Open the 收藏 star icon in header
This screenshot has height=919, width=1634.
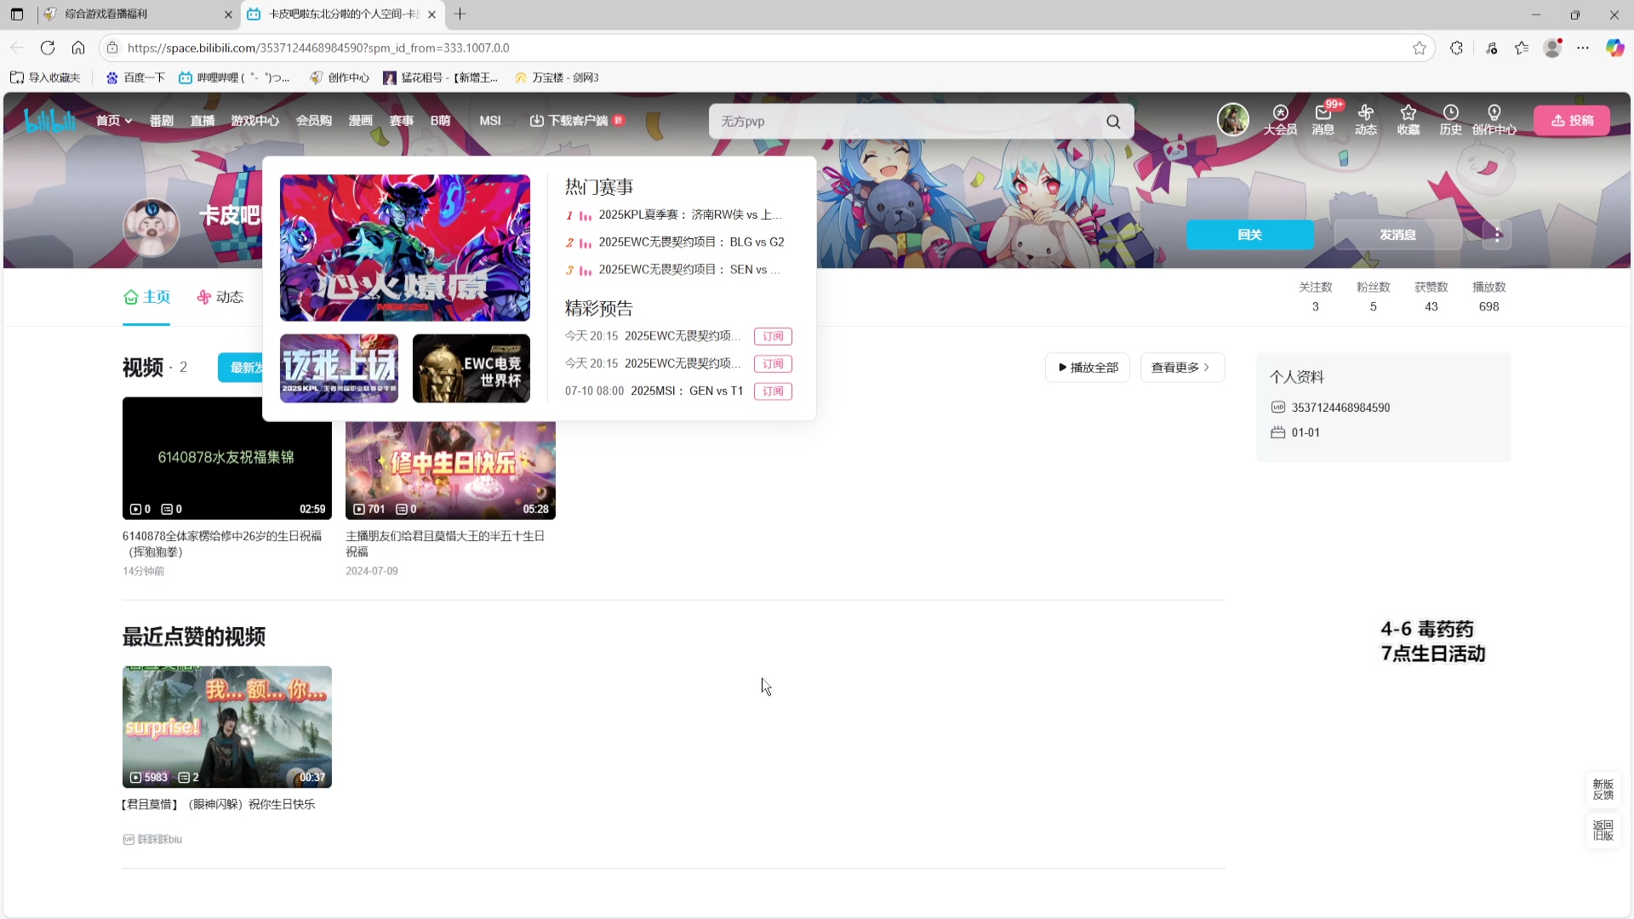point(1408,120)
